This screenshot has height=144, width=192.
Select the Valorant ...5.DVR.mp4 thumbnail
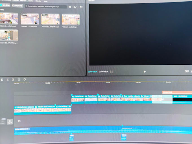(x=30, y=19)
